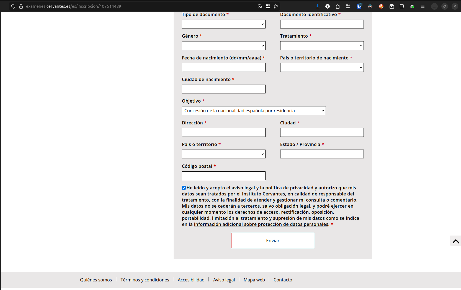
Task: Open the Bitwarden extension icon
Action: (x=359, y=6)
